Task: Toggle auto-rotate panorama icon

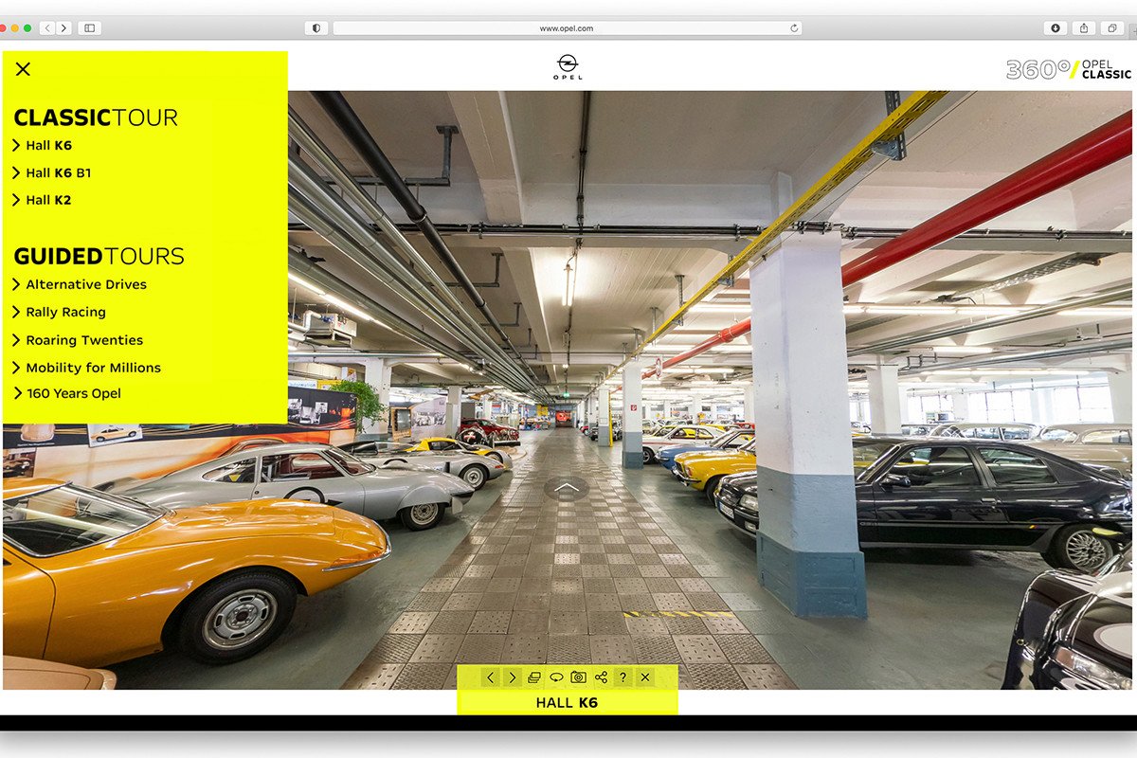Action: [556, 677]
